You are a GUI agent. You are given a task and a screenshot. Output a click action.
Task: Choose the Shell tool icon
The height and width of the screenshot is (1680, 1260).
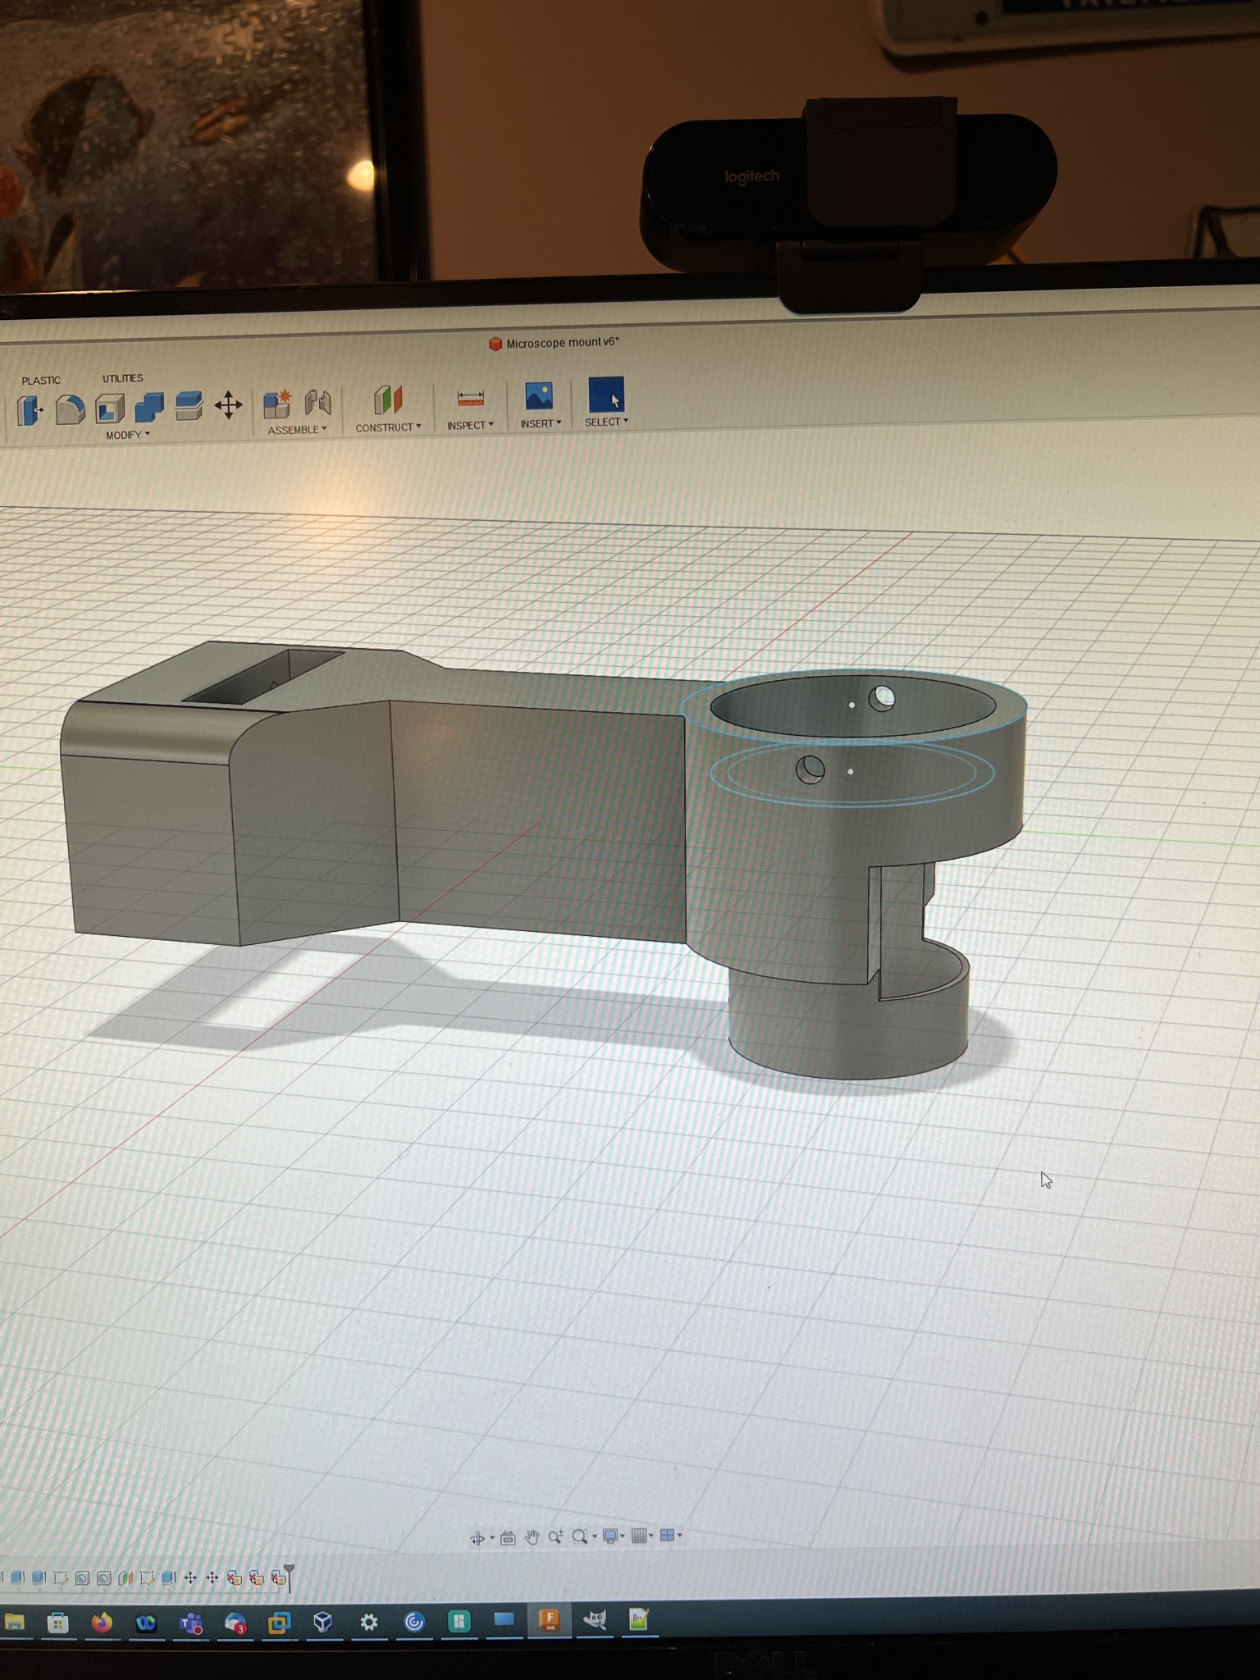coord(110,408)
